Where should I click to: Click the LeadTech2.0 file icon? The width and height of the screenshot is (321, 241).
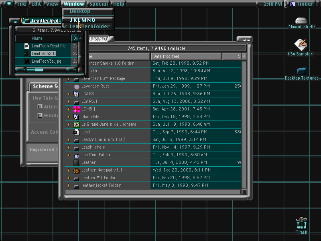click(x=26, y=54)
